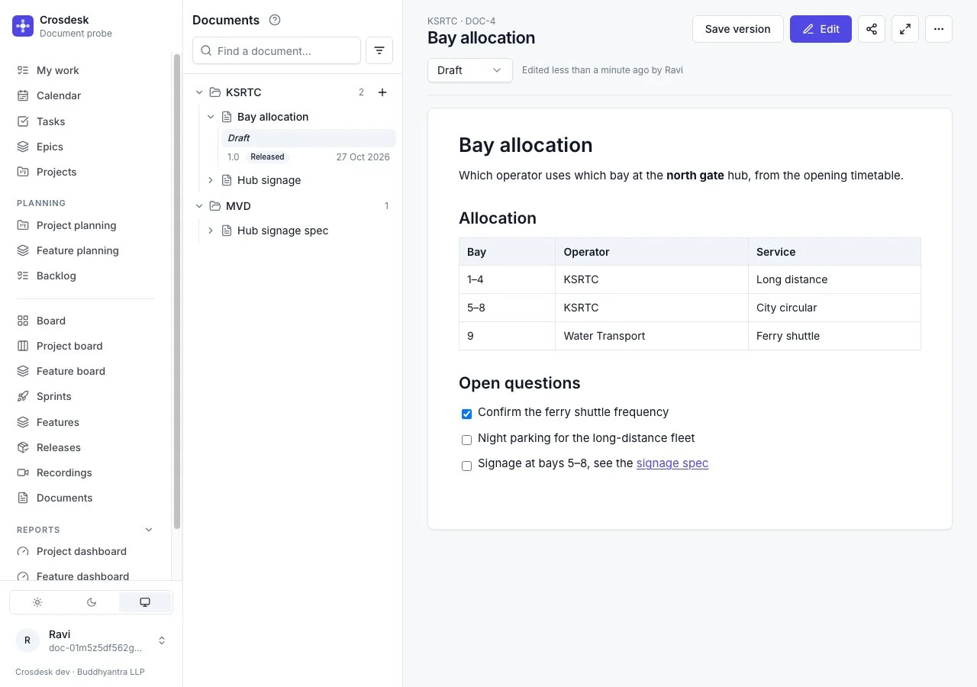Screen dimensions: 977x687
Task: Select the Draft version row in tree
Action: [308, 138]
